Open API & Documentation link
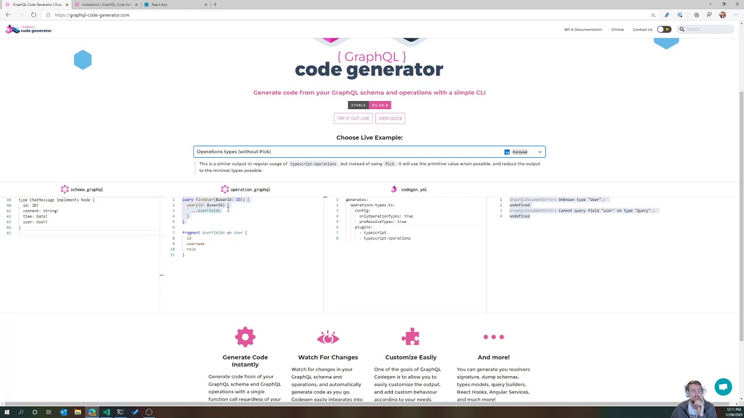Image resolution: width=744 pixels, height=418 pixels. [x=583, y=30]
